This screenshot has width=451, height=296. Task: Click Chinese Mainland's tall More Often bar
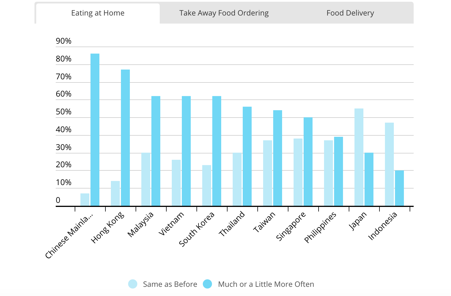95,129
